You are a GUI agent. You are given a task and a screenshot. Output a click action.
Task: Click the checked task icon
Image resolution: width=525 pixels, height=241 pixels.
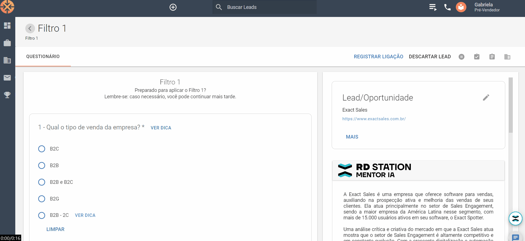tap(477, 57)
